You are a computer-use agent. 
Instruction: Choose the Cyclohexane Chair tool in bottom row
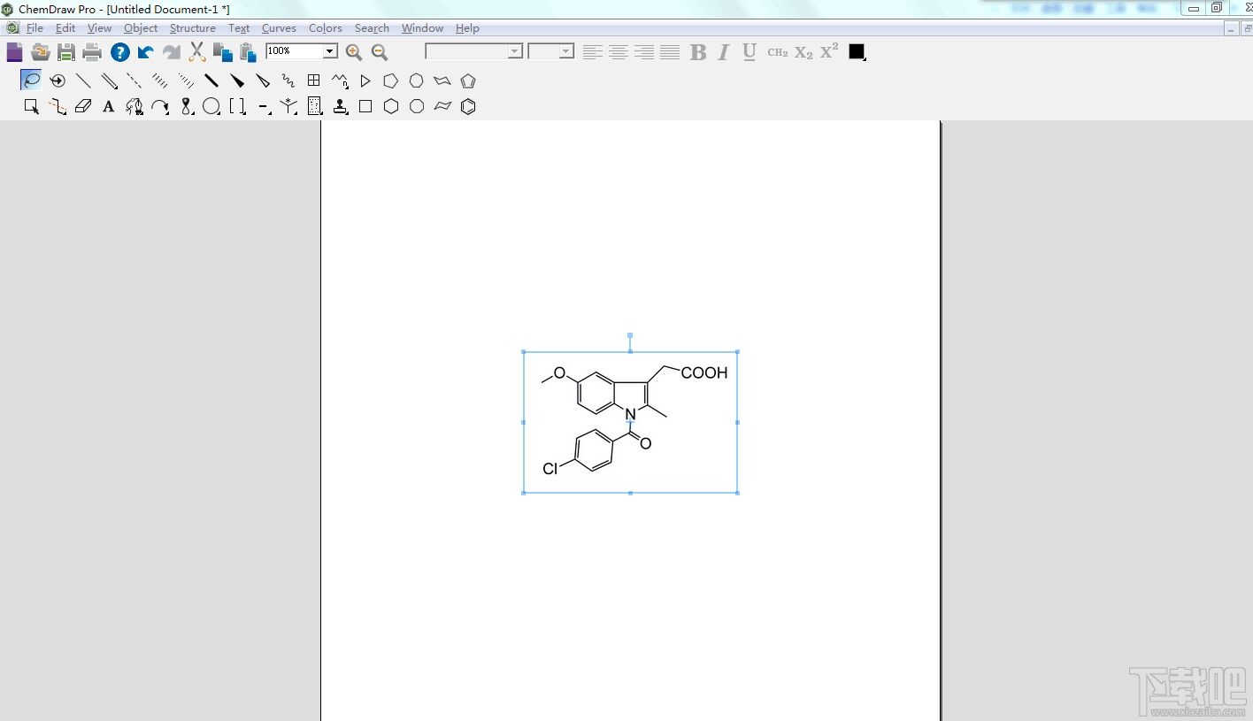point(442,106)
